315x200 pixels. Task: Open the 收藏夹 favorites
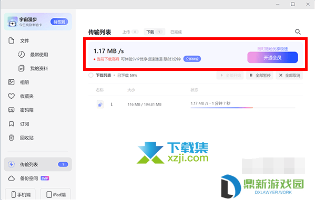pos(26,96)
